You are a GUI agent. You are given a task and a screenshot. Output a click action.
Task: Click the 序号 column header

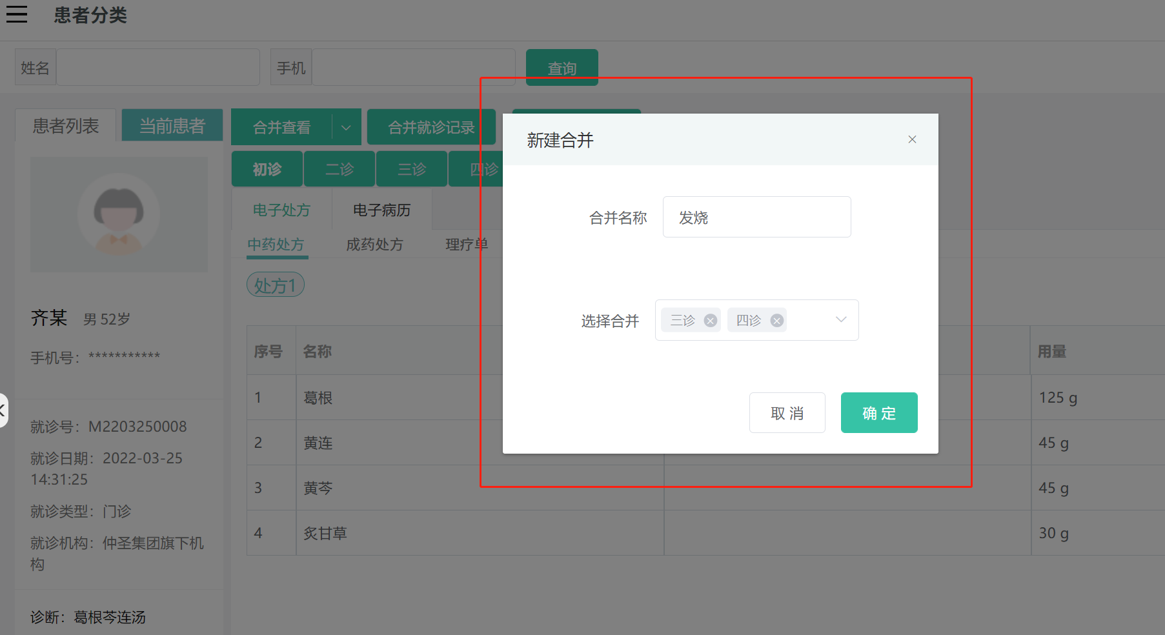click(268, 351)
